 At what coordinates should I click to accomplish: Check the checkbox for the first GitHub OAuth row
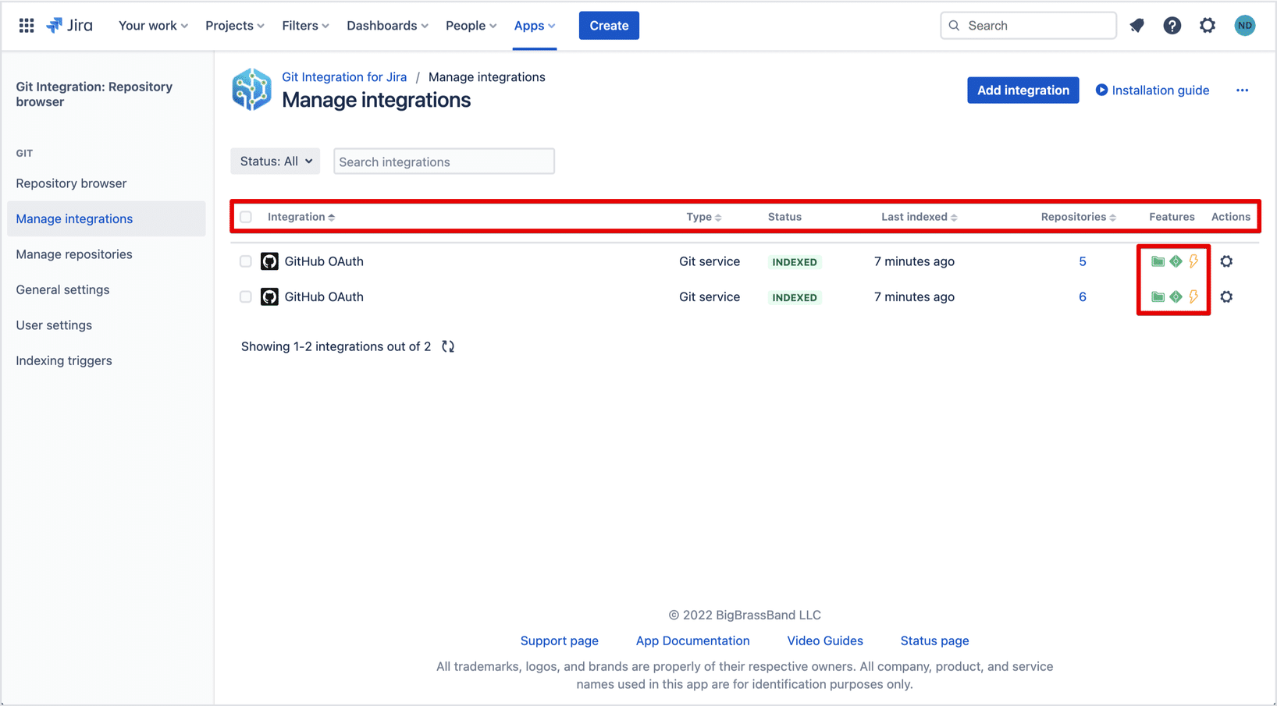tap(246, 261)
